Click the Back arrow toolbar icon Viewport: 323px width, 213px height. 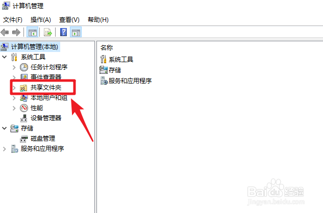[x=5, y=32]
